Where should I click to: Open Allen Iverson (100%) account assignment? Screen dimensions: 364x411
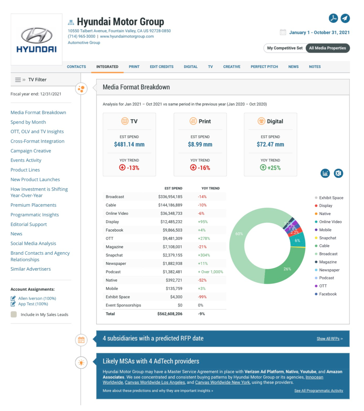pyautogui.click(x=37, y=298)
